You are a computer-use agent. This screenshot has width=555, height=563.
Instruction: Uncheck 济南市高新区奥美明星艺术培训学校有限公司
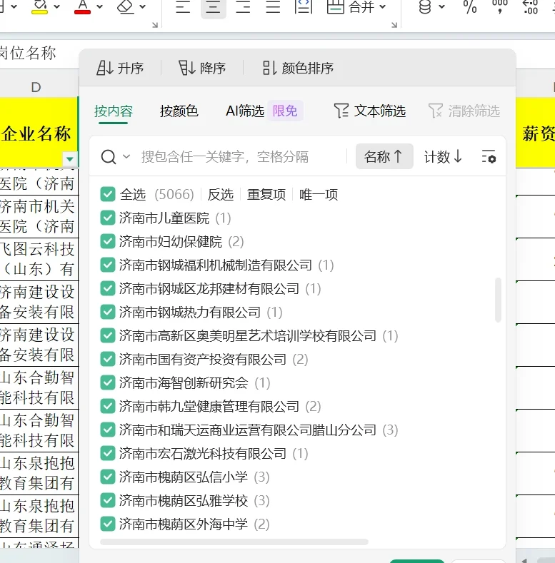(x=108, y=335)
